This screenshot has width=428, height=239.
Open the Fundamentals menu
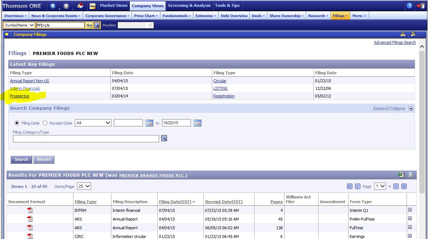click(176, 16)
